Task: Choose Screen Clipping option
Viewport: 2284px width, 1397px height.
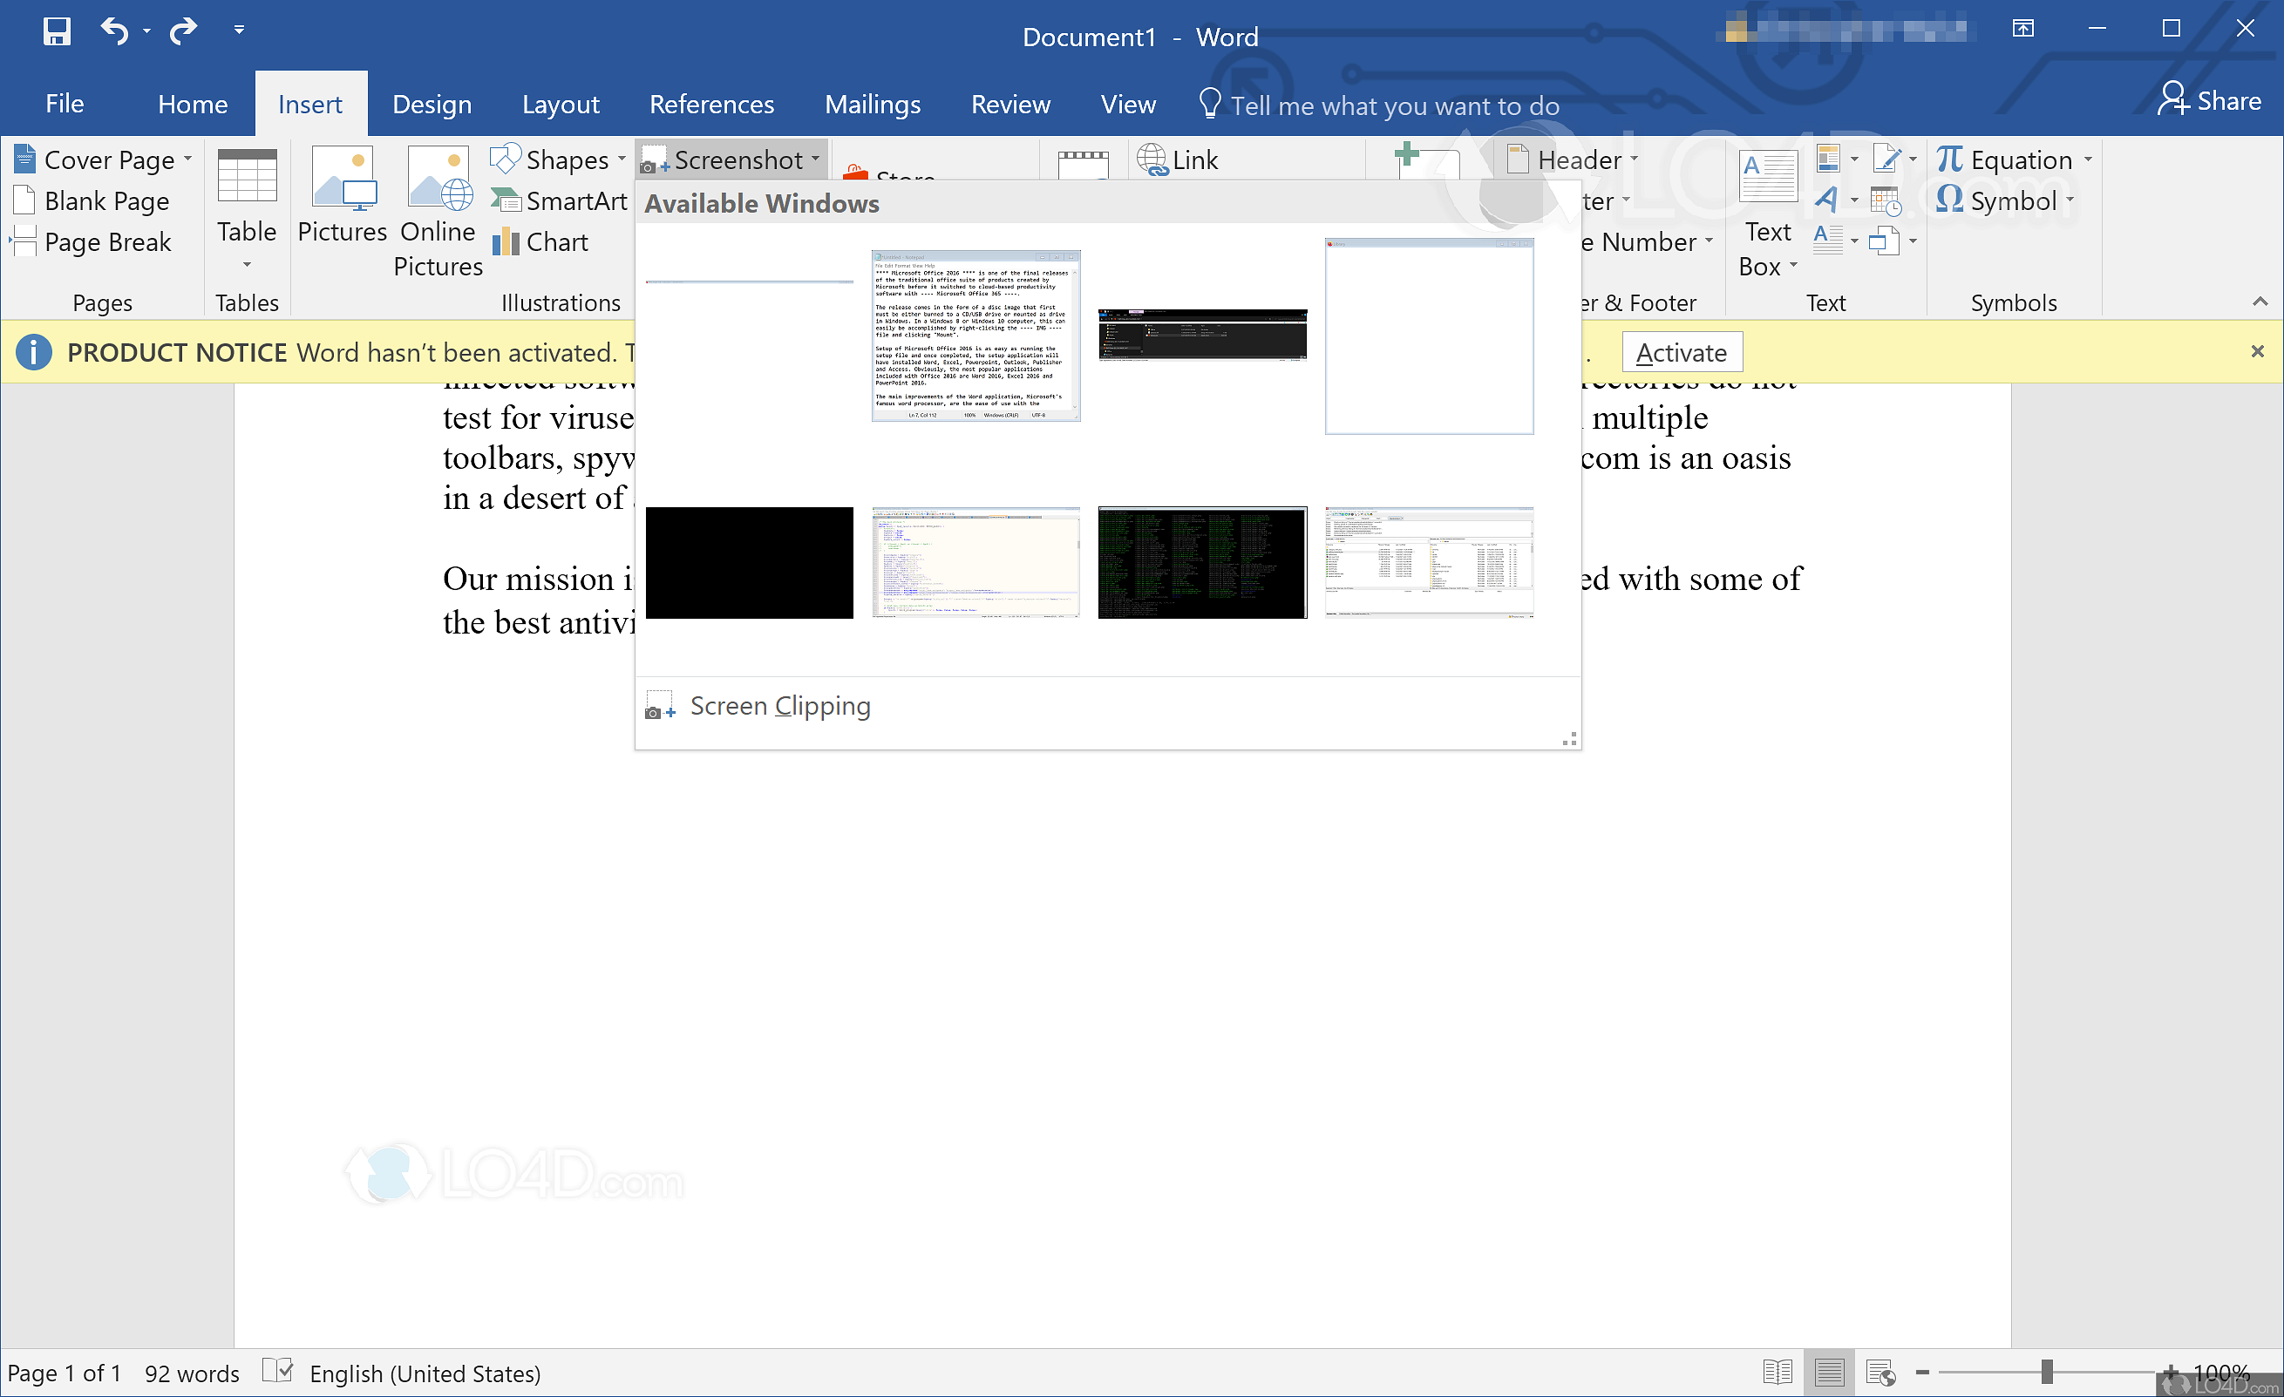Action: point(778,706)
